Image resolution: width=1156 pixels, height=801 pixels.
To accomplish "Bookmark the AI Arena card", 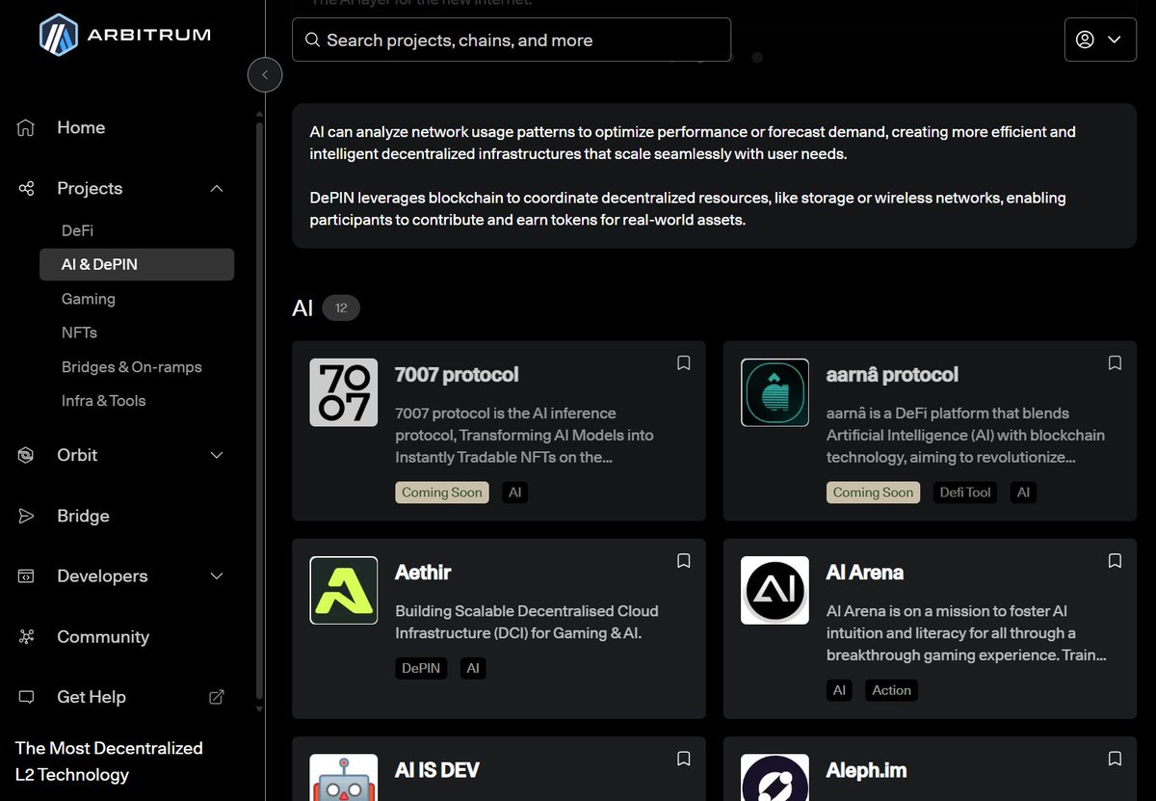I will (1115, 560).
